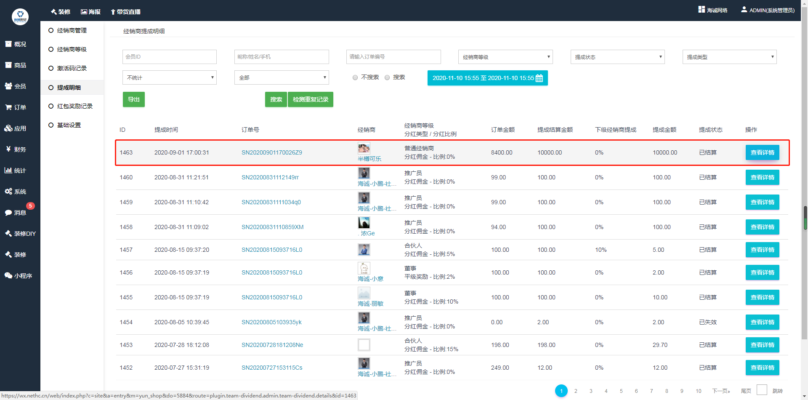Expand the 提成状态 dropdown

[617, 57]
